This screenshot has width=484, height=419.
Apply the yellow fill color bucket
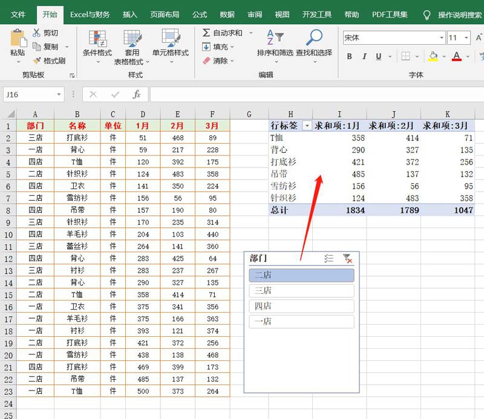pos(433,57)
